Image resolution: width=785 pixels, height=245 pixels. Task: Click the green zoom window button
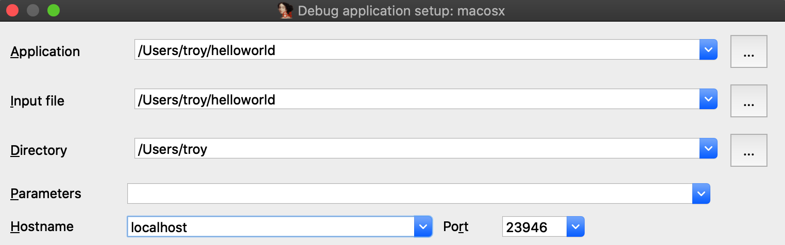53,10
